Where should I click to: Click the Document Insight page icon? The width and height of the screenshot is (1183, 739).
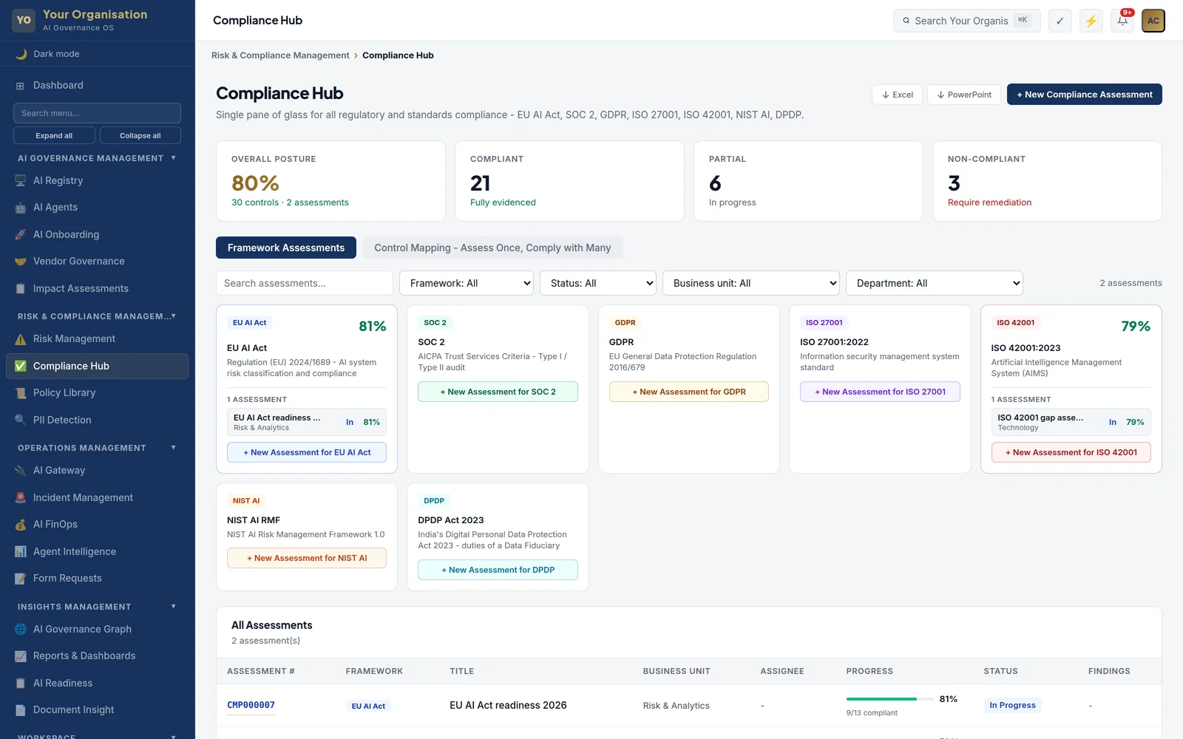pos(21,710)
